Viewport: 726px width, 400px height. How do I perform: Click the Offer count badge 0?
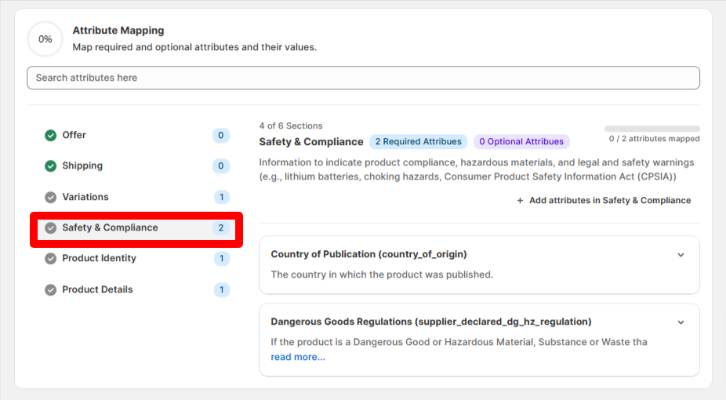click(x=221, y=135)
